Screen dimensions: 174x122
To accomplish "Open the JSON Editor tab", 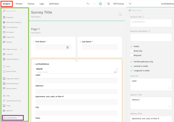I will (x=54, y=4).
